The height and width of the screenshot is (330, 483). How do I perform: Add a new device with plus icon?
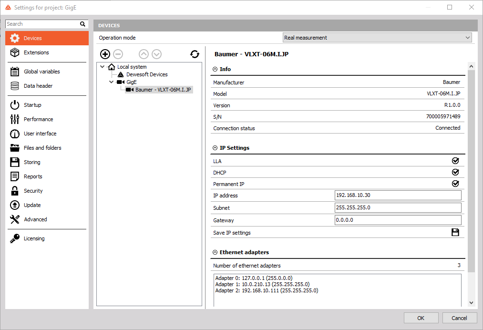[x=105, y=54]
